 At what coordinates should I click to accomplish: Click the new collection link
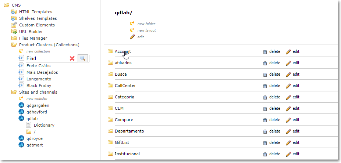38,51
